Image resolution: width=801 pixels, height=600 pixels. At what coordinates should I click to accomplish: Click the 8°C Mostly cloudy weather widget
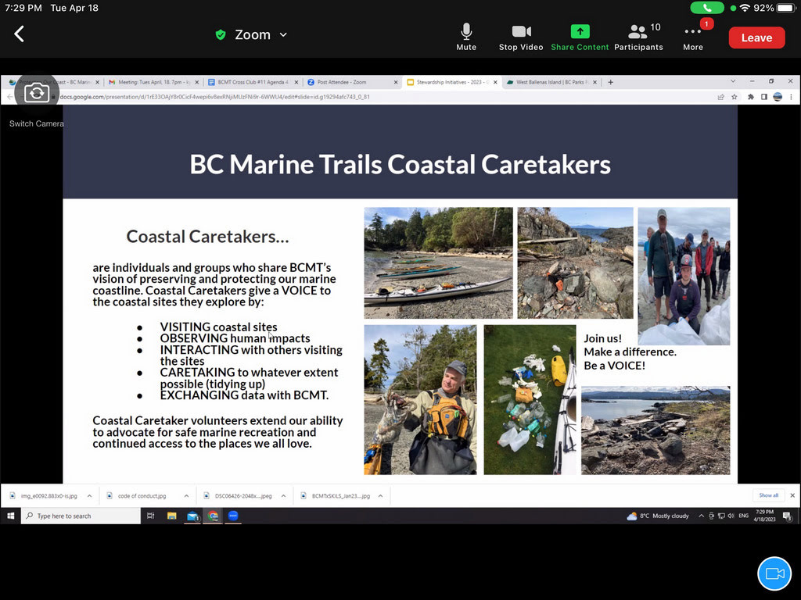click(658, 516)
